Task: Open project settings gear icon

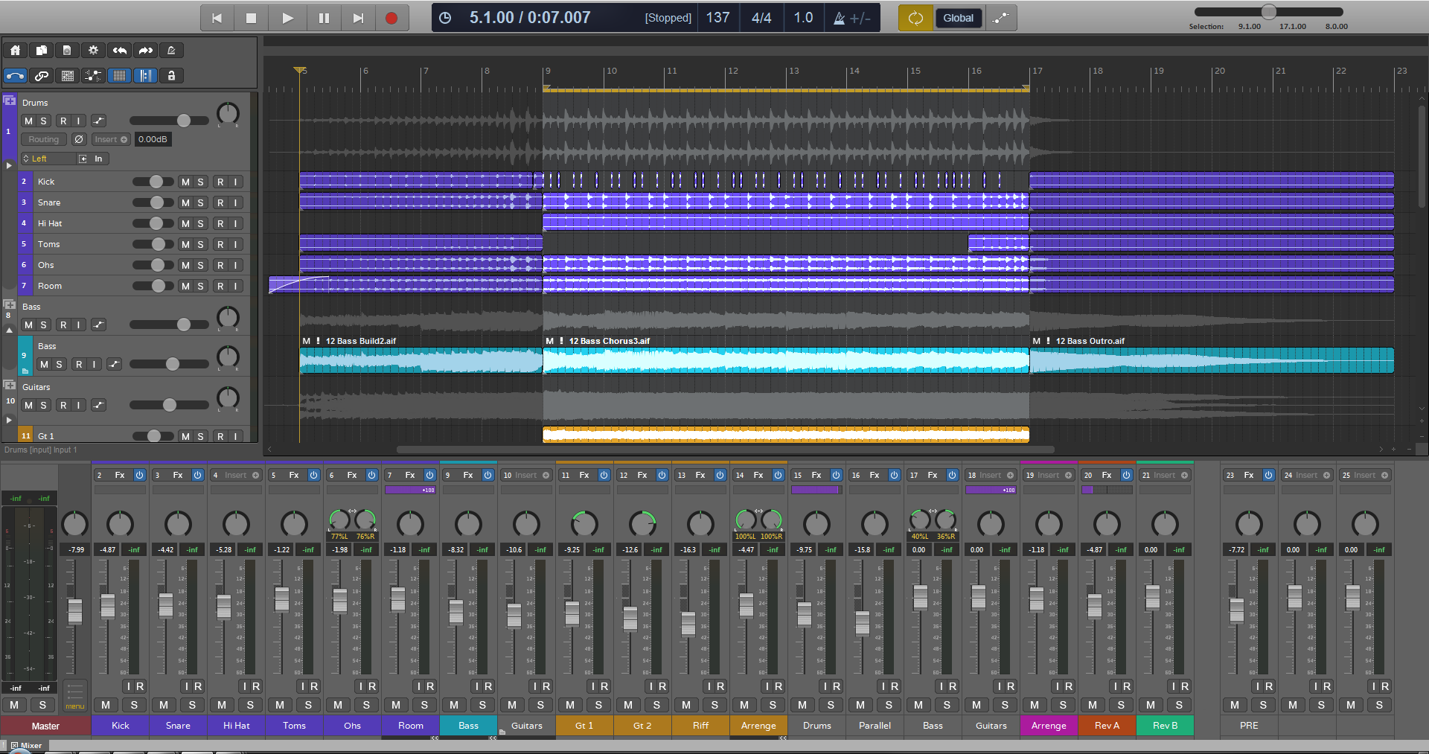Action: [93, 51]
